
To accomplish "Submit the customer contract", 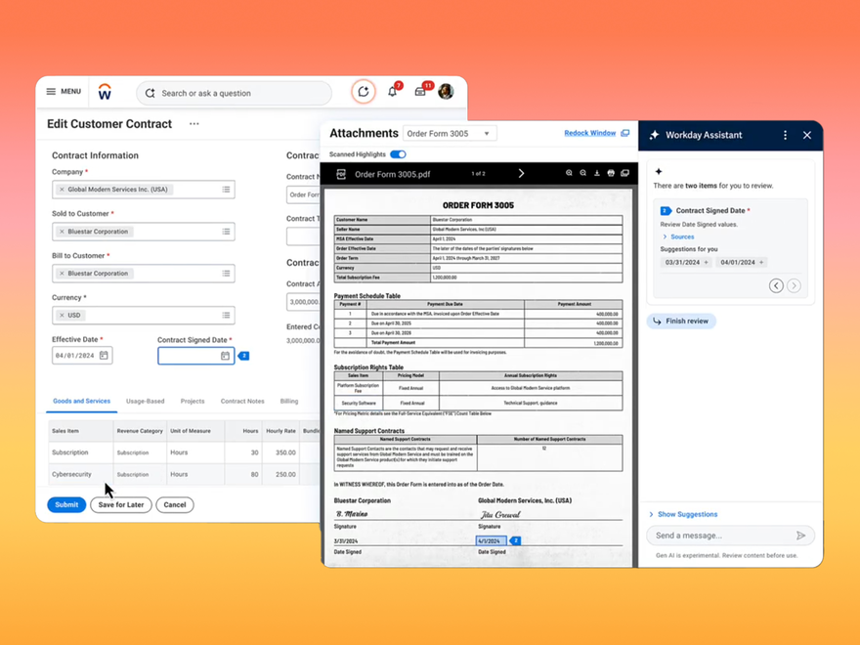I will coord(65,504).
